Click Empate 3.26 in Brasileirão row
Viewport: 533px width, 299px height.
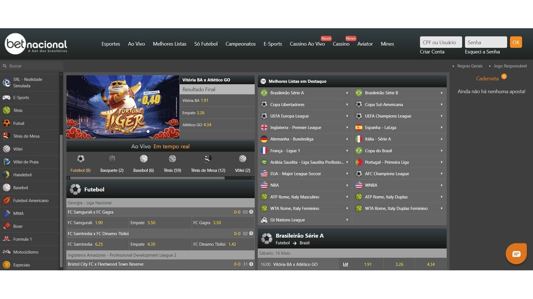pos(399,264)
